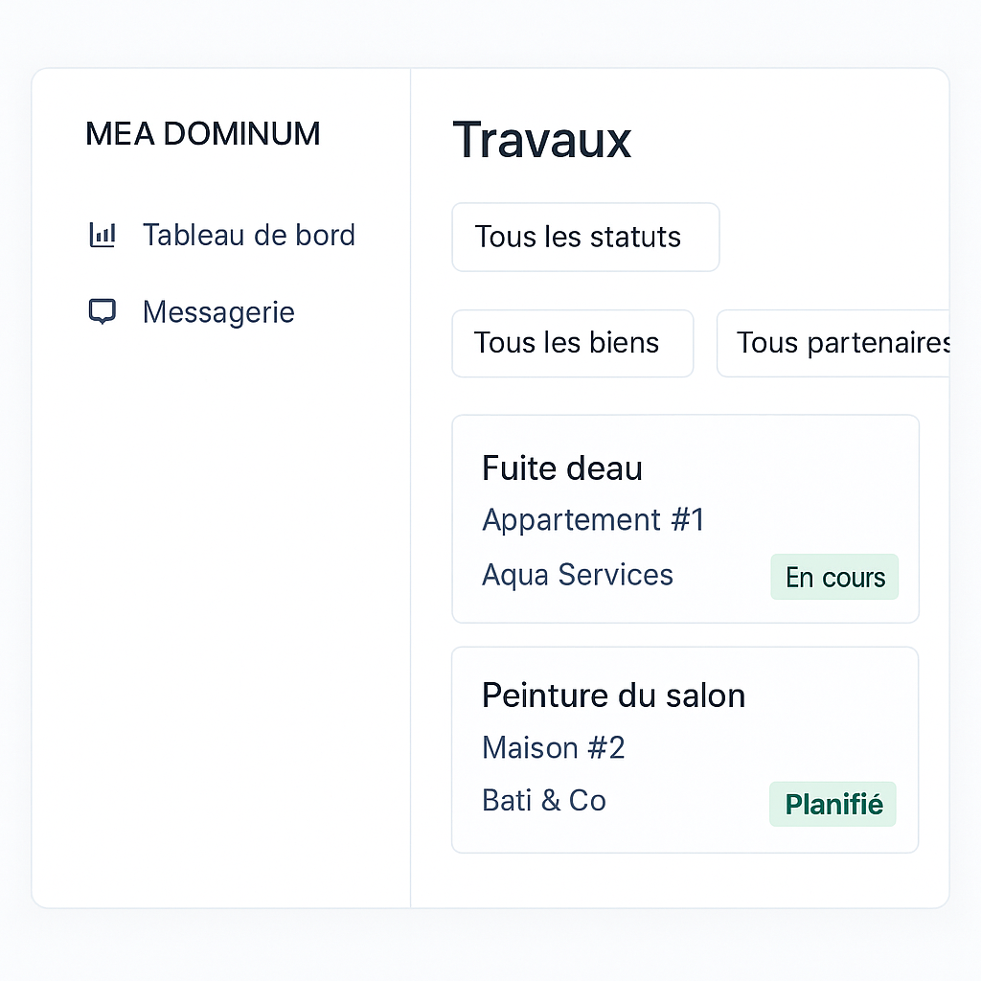
Task: Open the Fuite deau job title
Action: point(561,468)
